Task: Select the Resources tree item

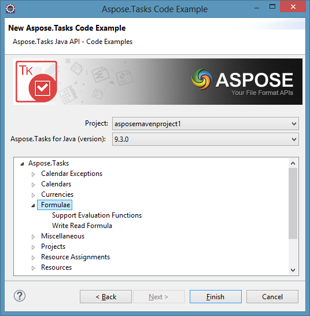Action: click(57, 267)
